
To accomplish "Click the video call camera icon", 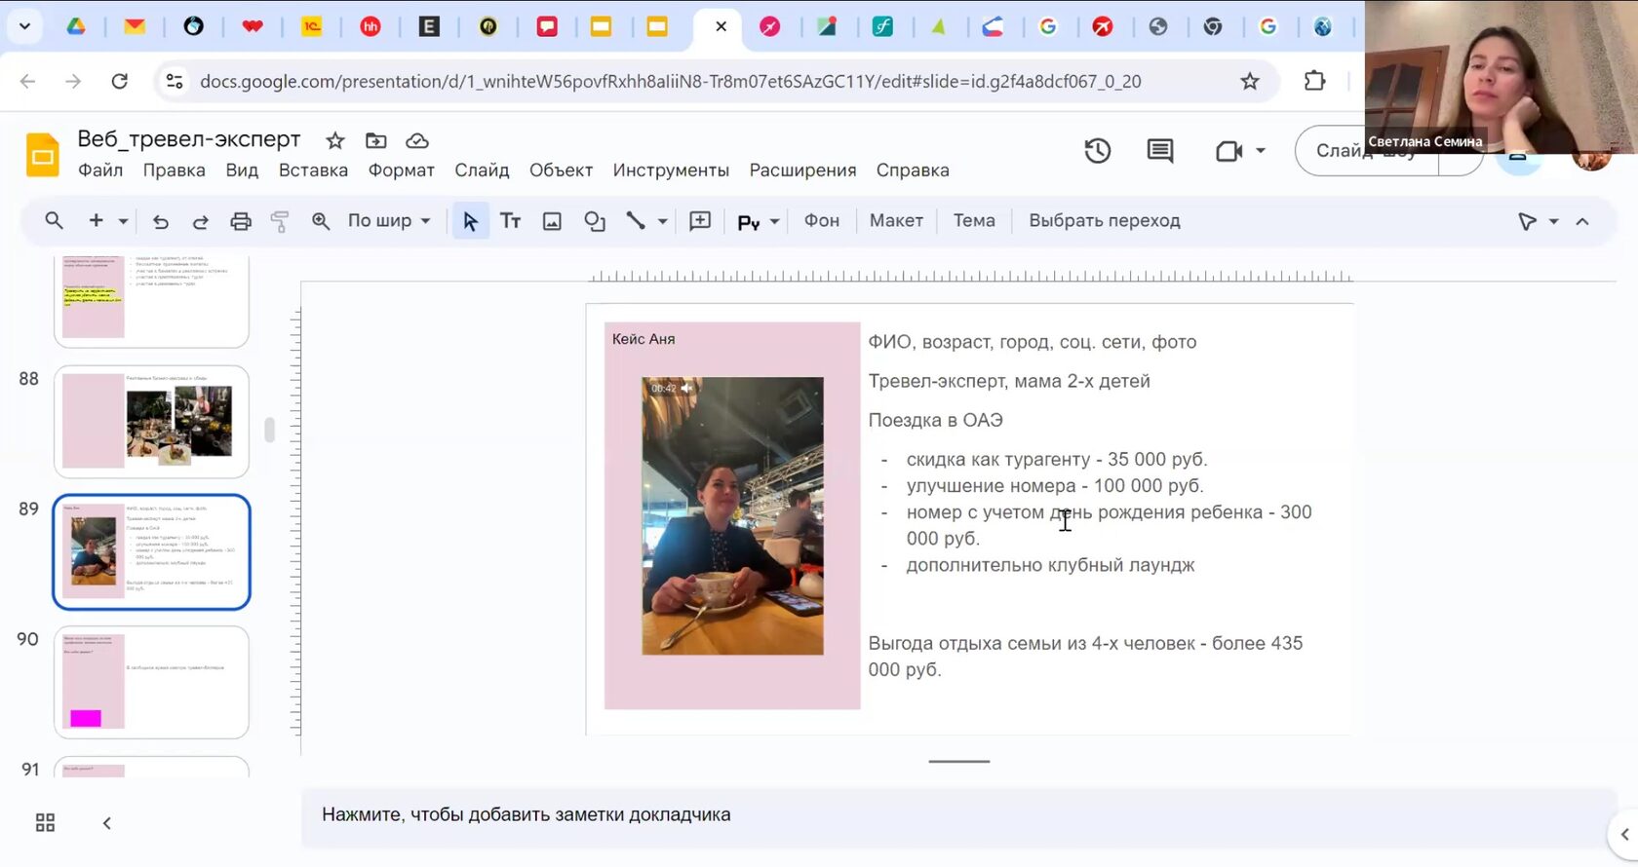I will (x=1228, y=151).
